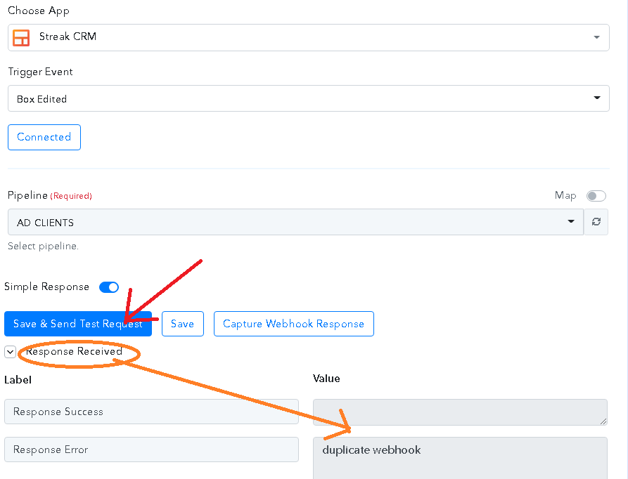This screenshot has height=479, width=628.
Task: Click the Streak CRM app logo icon
Action: (21, 38)
